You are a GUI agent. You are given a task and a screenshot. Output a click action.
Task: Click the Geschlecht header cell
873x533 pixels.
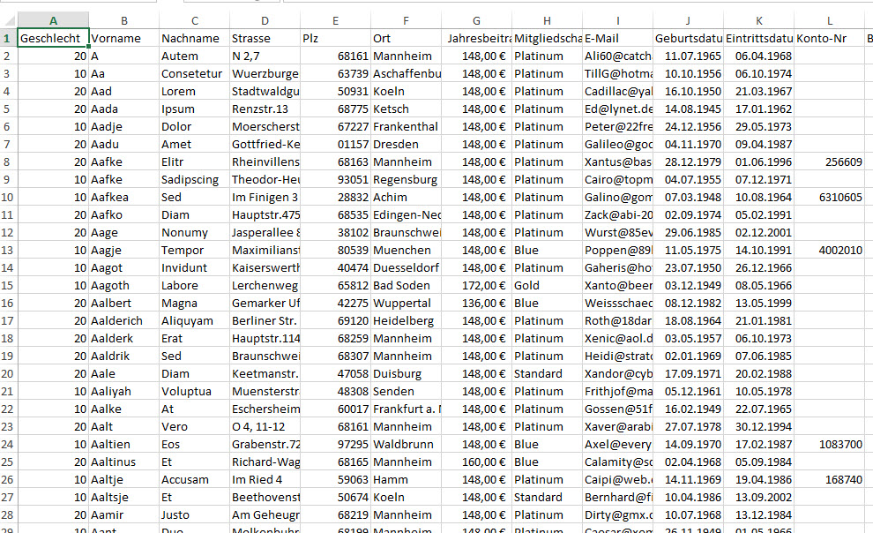tap(53, 38)
